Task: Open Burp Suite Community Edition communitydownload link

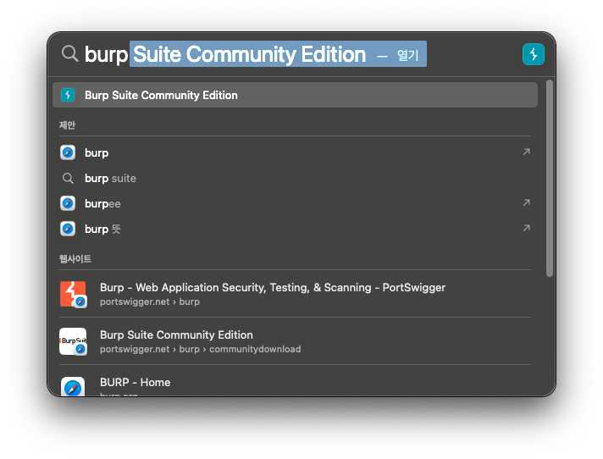Action: point(200,340)
